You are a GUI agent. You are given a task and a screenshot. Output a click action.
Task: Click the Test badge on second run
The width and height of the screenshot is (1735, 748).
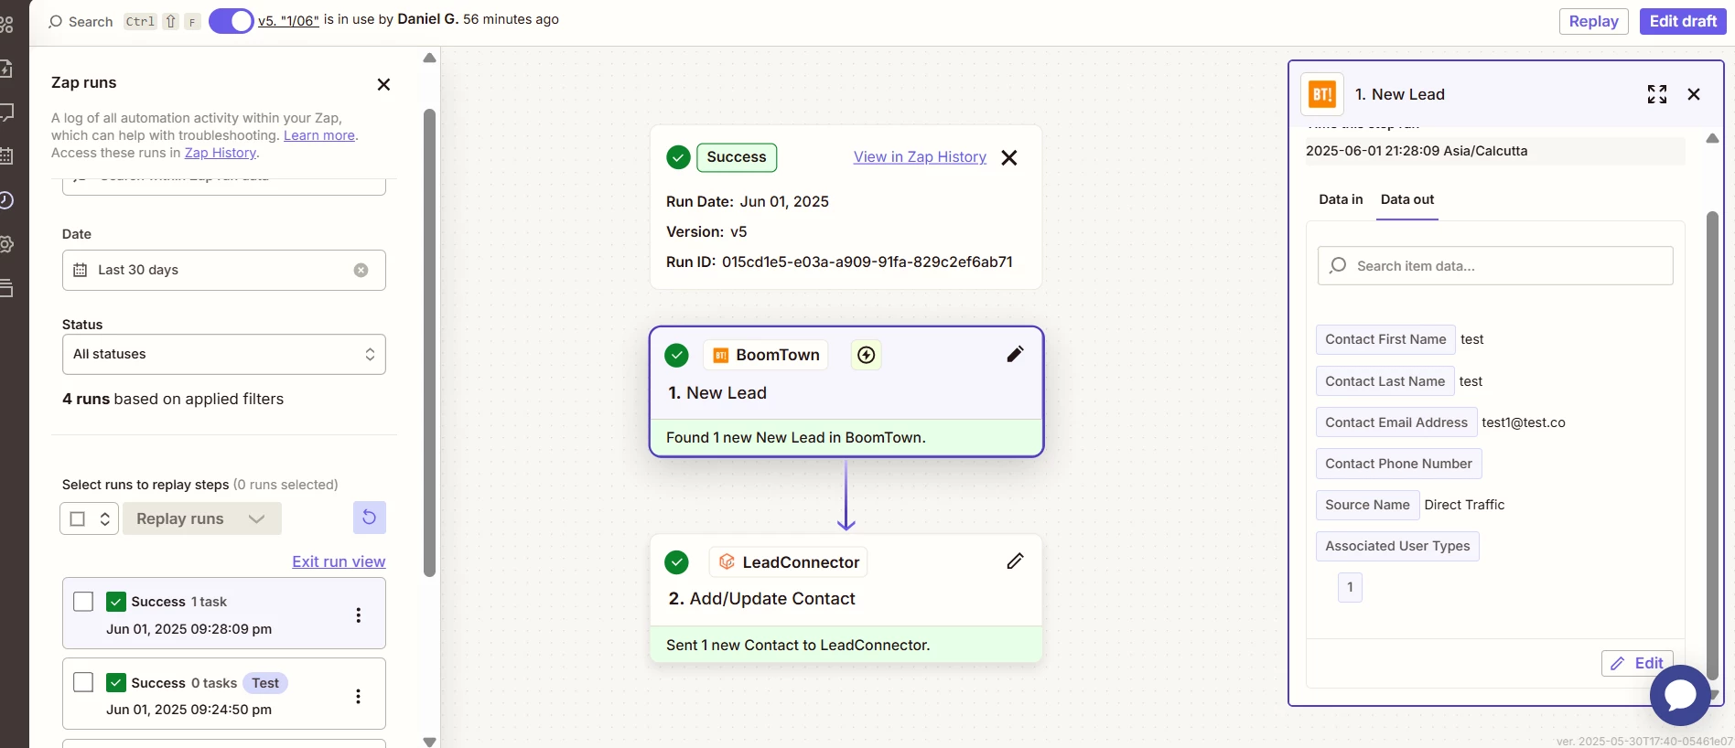(265, 683)
